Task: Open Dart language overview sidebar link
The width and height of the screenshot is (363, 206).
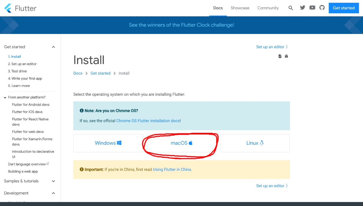Action: coord(27,164)
